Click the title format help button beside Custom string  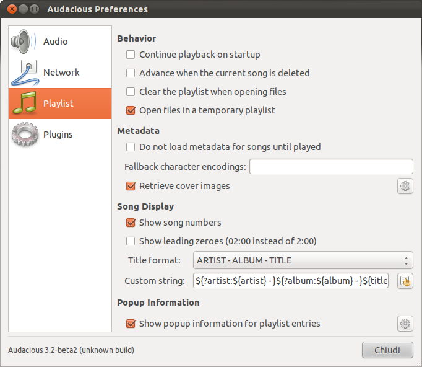(x=405, y=281)
